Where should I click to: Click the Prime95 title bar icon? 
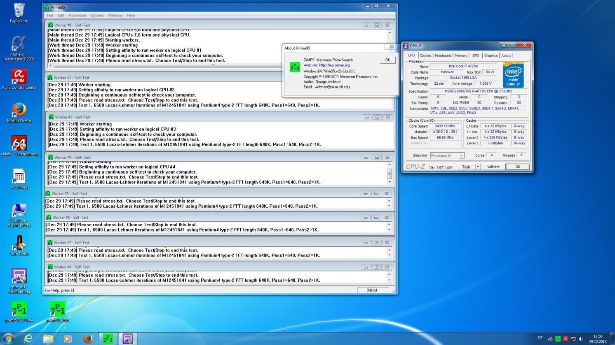(47, 7)
